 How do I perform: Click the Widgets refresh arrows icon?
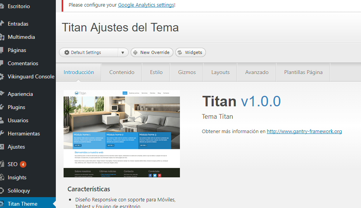(180, 52)
